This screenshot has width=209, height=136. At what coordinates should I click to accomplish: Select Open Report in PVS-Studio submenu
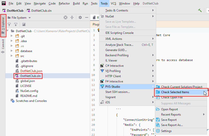pyautogui.click(x=169, y=109)
